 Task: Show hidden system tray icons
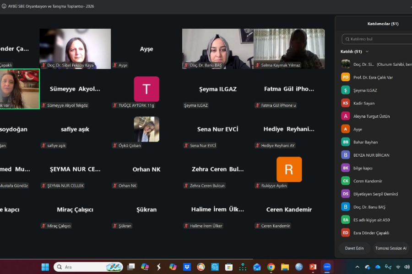358,267
